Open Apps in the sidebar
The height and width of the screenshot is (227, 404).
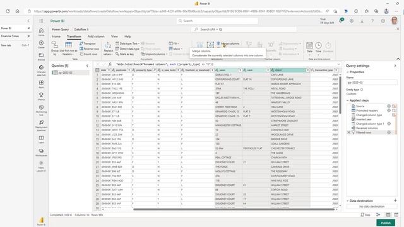point(41,84)
